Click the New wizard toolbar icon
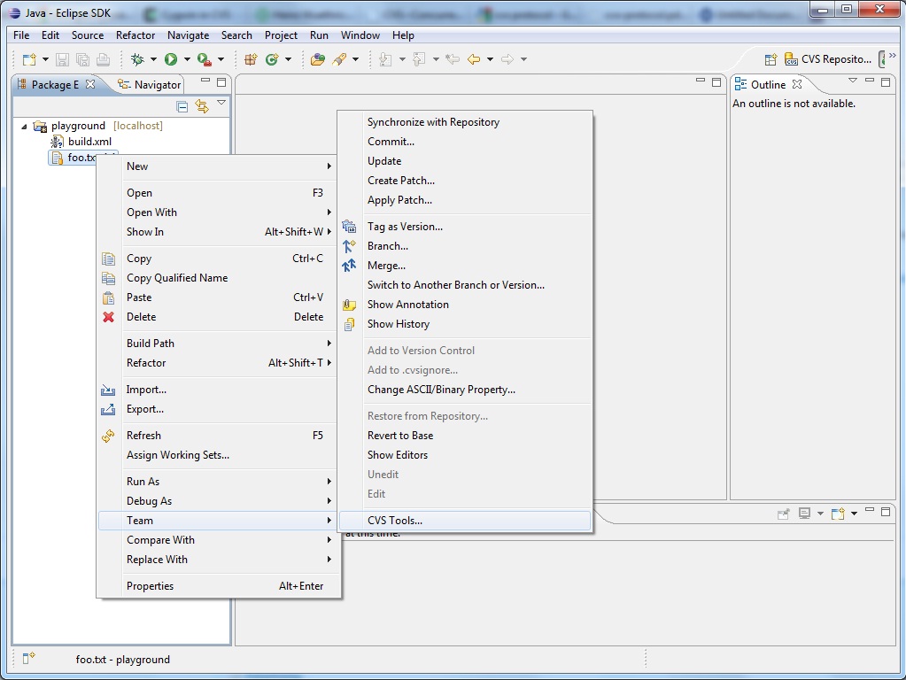Image resolution: width=906 pixels, height=680 pixels. (x=29, y=59)
